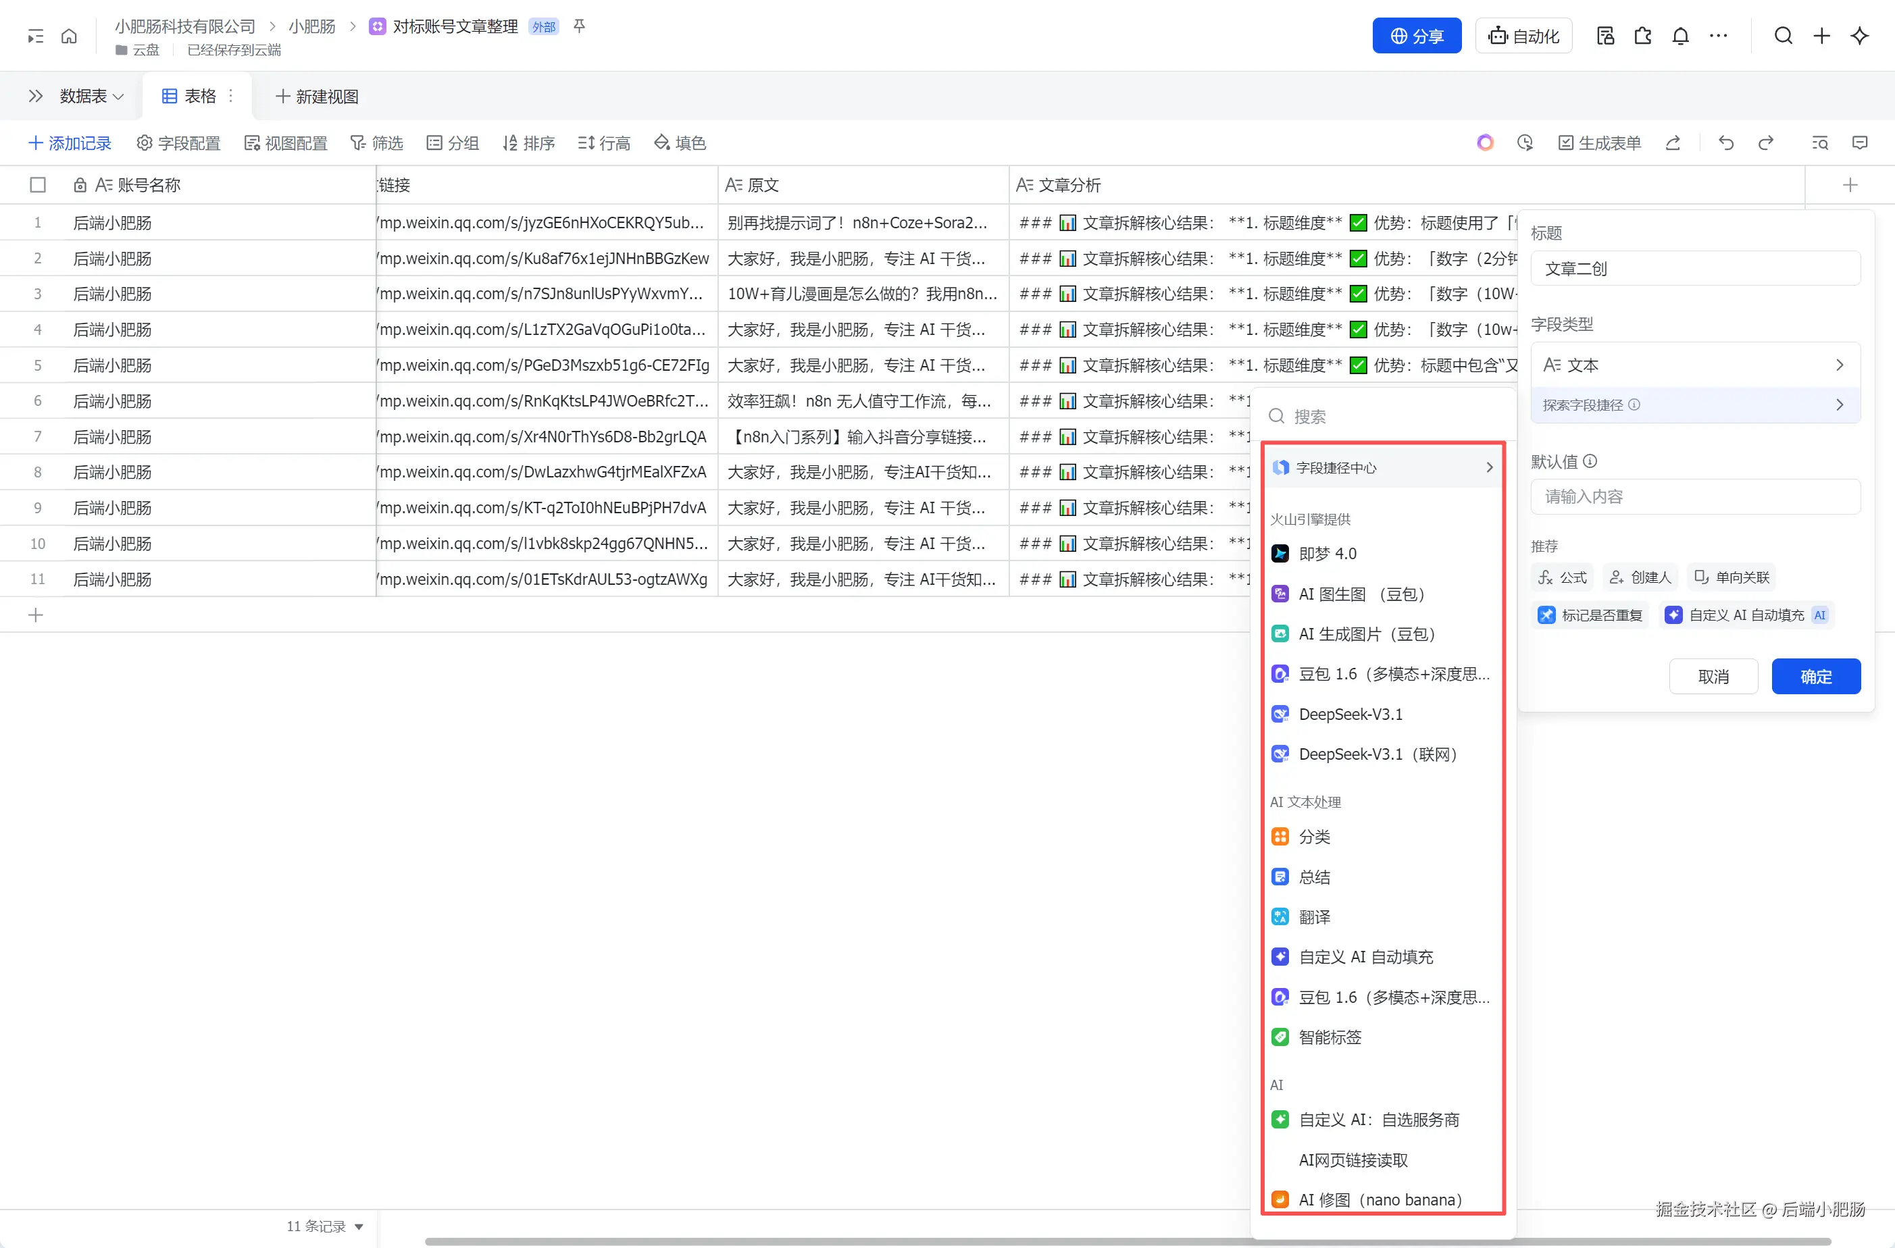Open the 文本 field type selector
This screenshot has width=1895, height=1248.
coord(1694,365)
